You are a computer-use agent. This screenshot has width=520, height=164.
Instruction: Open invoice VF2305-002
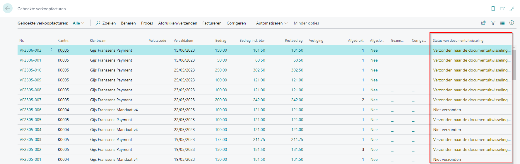coord(30,149)
